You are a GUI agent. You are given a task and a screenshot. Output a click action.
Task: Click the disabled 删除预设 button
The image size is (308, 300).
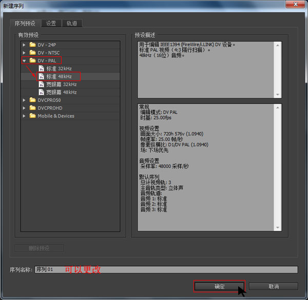39,248
